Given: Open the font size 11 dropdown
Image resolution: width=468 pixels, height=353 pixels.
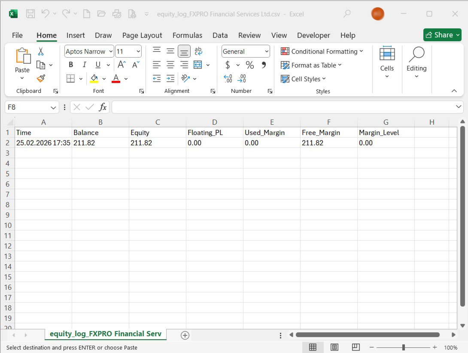Looking at the screenshot, I should (x=138, y=52).
